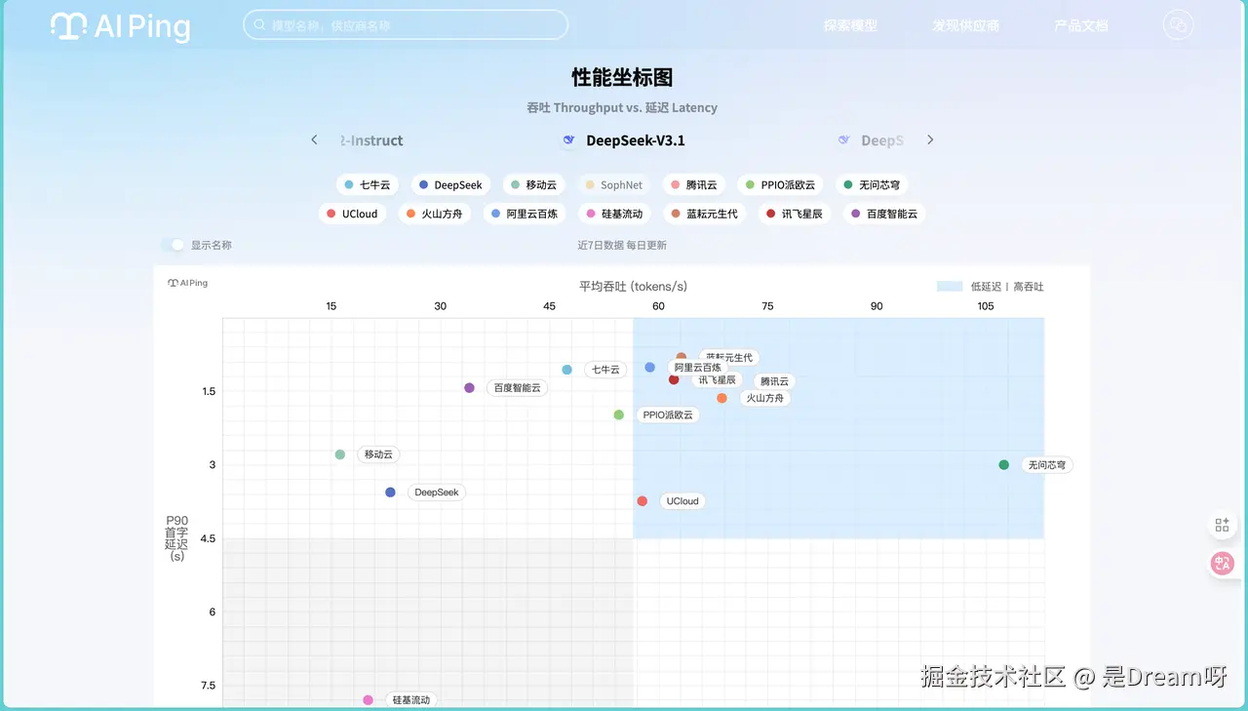The image size is (1248, 711).
Task: Toggle 移动云 in the provider legend
Action: (x=534, y=184)
